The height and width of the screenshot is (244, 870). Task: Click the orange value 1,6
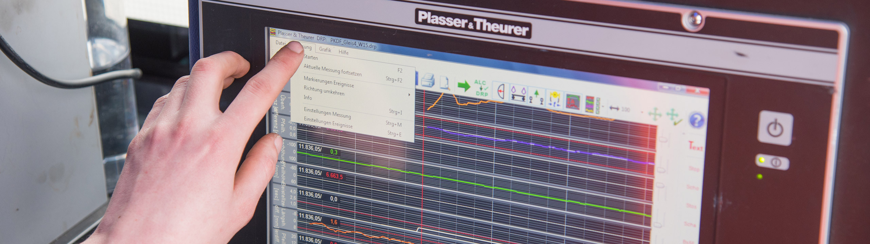334,222
